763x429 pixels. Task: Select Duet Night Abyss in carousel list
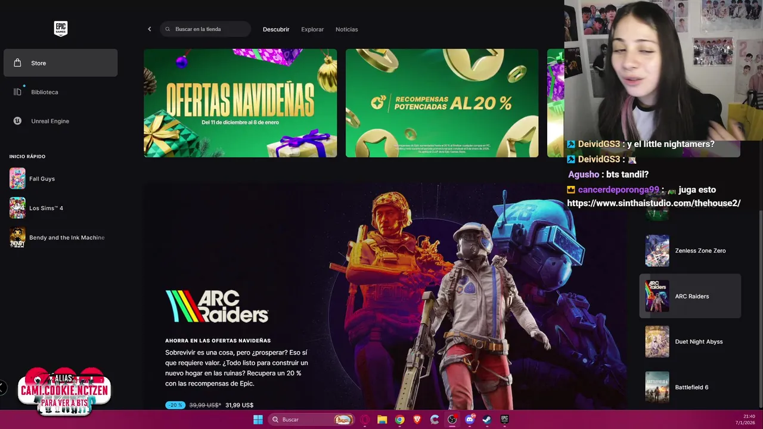(x=690, y=342)
